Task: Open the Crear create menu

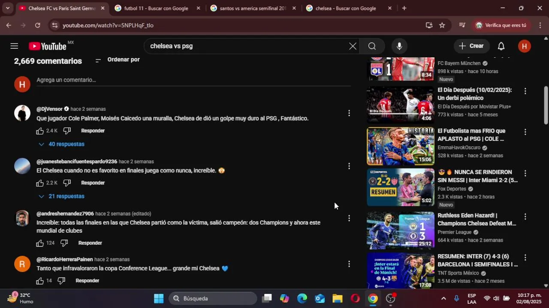Action: pos(471,46)
